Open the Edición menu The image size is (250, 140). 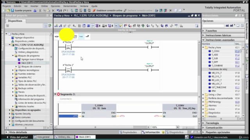click(x=17, y=6)
